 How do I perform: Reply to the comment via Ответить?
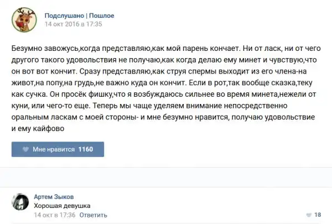coord(92,215)
